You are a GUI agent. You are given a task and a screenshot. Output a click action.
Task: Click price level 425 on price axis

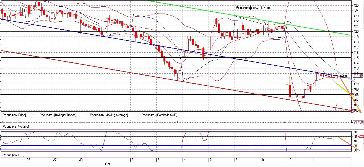click(356, 5)
